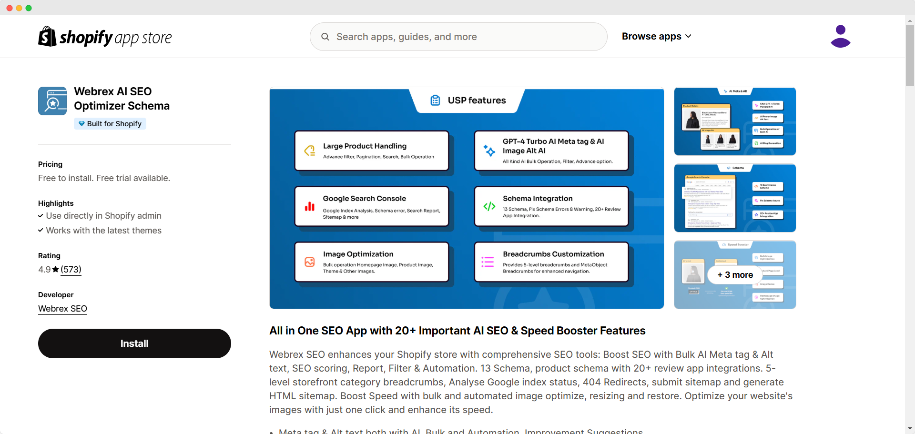
Task: Click the window close button
Action: pos(10,8)
